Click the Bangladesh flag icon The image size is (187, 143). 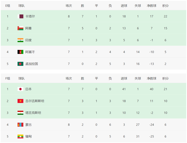click(x=20, y=63)
